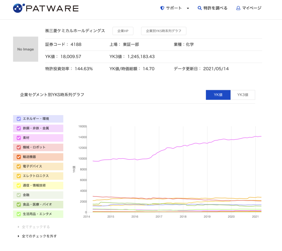The height and width of the screenshot is (251, 282).
Task: Toggle the 鉄鋼・非鉄・金属 checkbox
Action: click(x=19, y=128)
